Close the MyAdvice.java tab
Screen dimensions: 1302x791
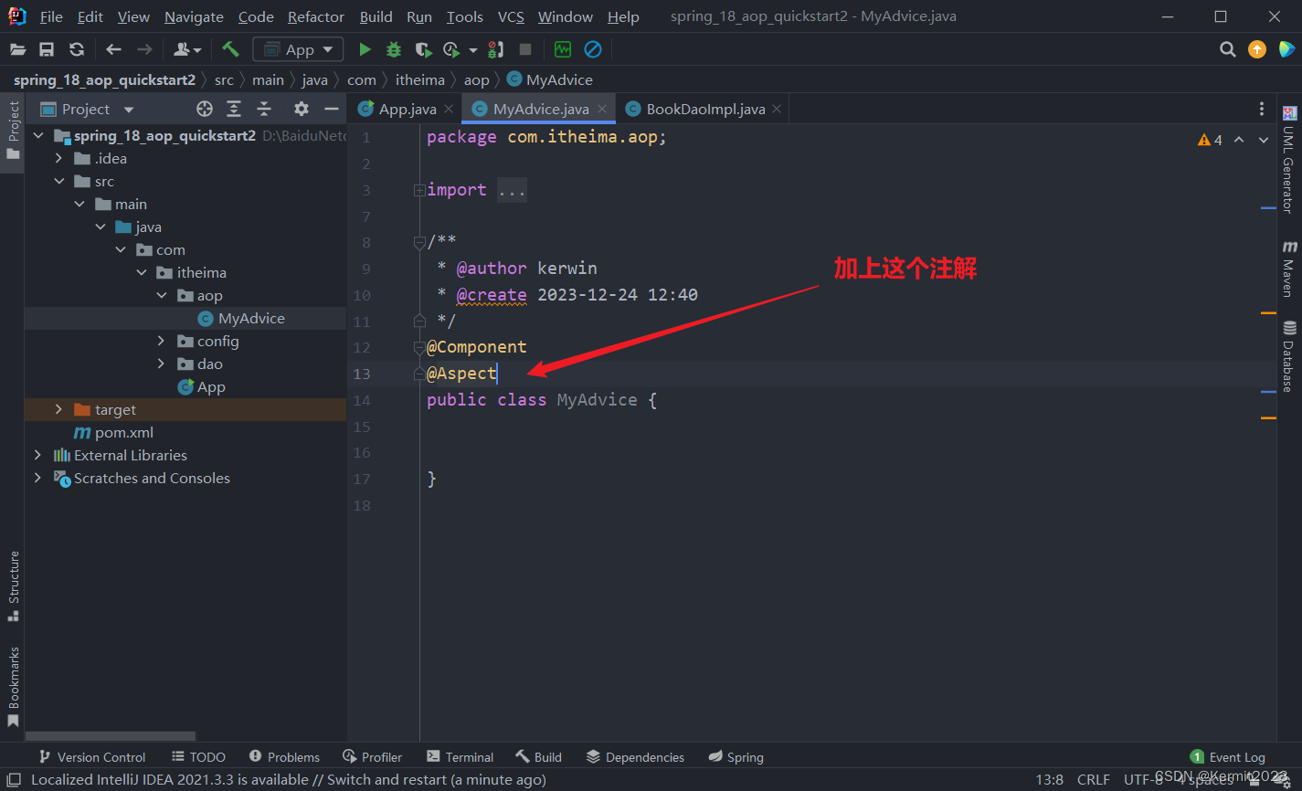point(602,109)
